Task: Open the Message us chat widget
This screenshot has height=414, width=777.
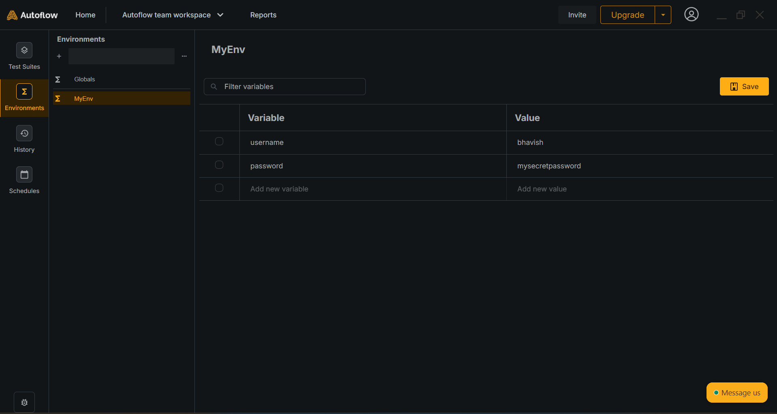Action: tap(736, 393)
